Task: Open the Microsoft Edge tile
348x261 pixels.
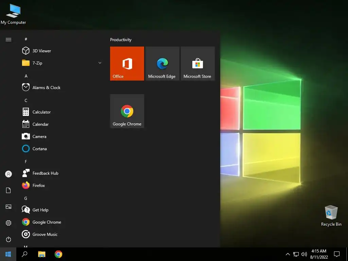Action: [162, 64]
